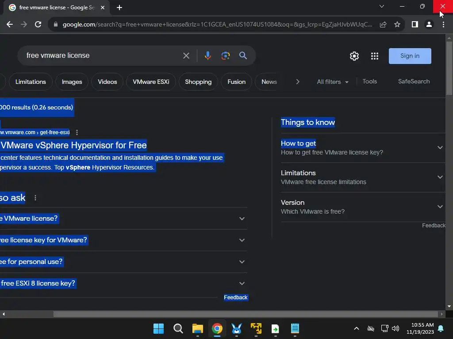This screenshot has width=453, height=339.
Task: Click the scroll-down arrow of vertical scrollbar
Action: [449, 306]
